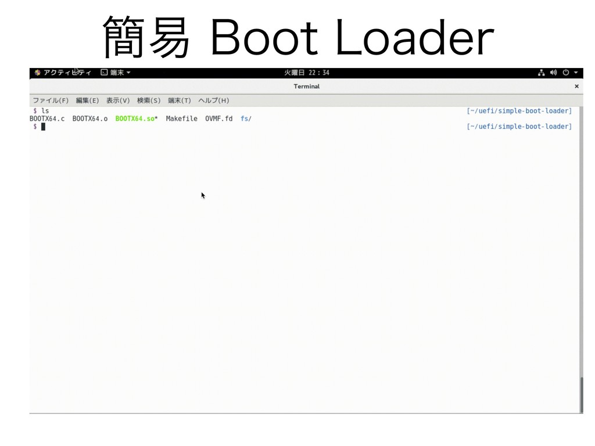Click the network status icon

click(541, 73)
